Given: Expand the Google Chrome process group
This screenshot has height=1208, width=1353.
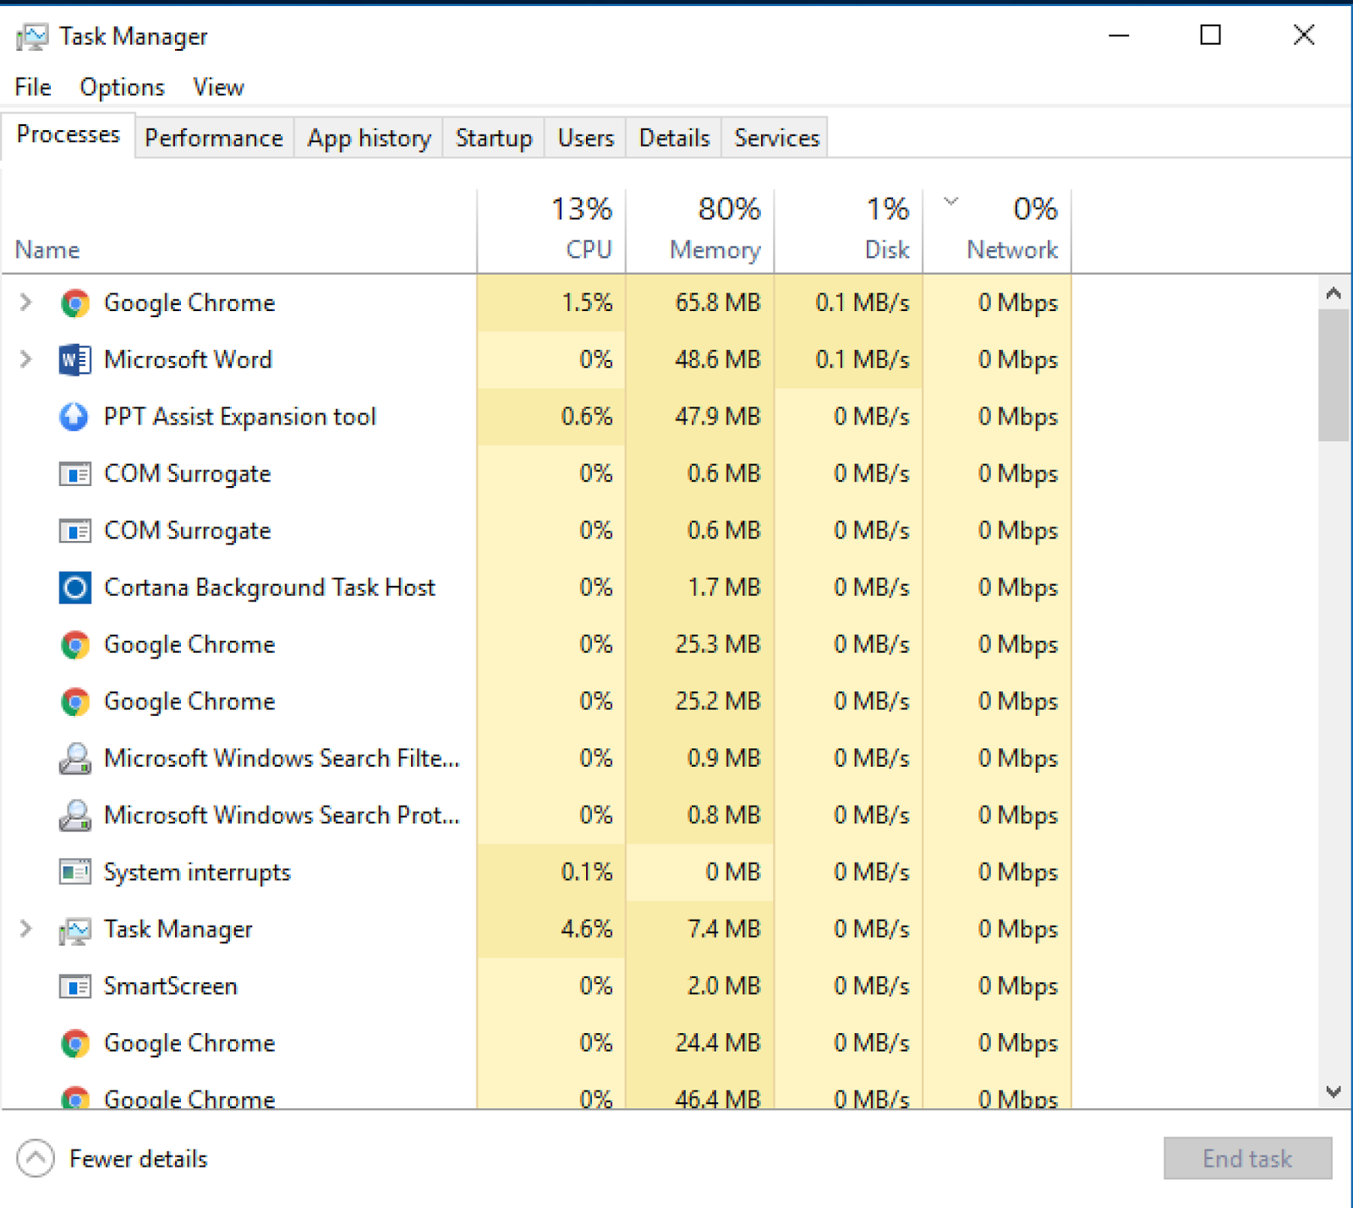Looking at the screenshot, I should click(x=25, y=303).
